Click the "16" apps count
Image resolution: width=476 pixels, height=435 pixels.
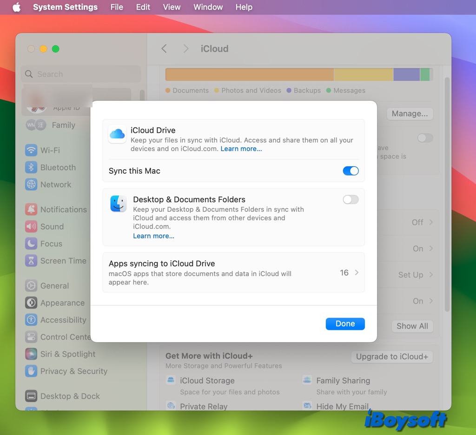[344, 273]
